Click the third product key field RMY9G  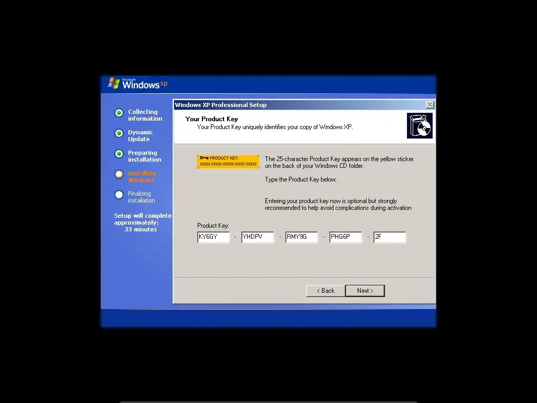point(302,237)
